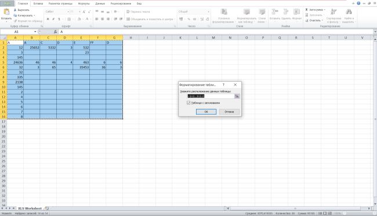Click the Copy (Копировать) button
This screenshot has height=216, width=377.
pyautogui.click(x=23, y=16)
